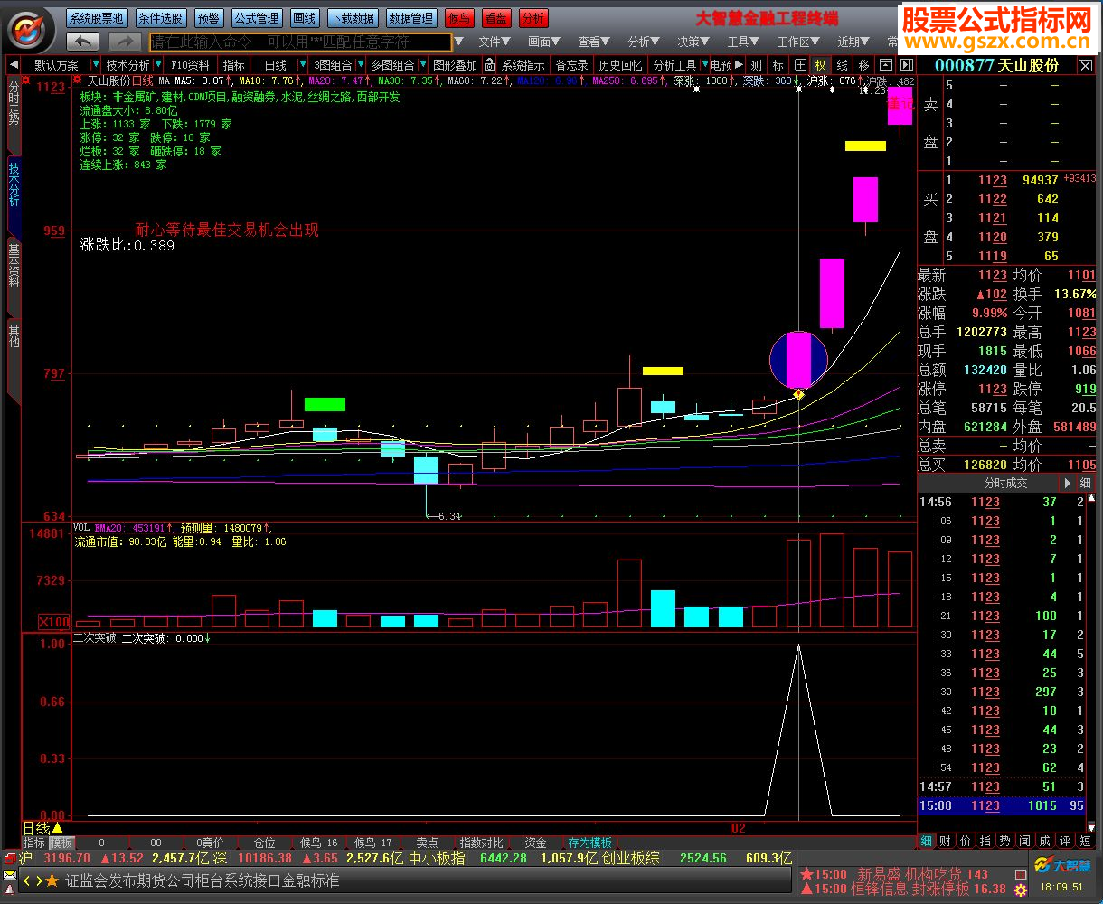Select the 资金 tab below the chart
Viewport: 1103px width, 904px height.
pos(535,843)
